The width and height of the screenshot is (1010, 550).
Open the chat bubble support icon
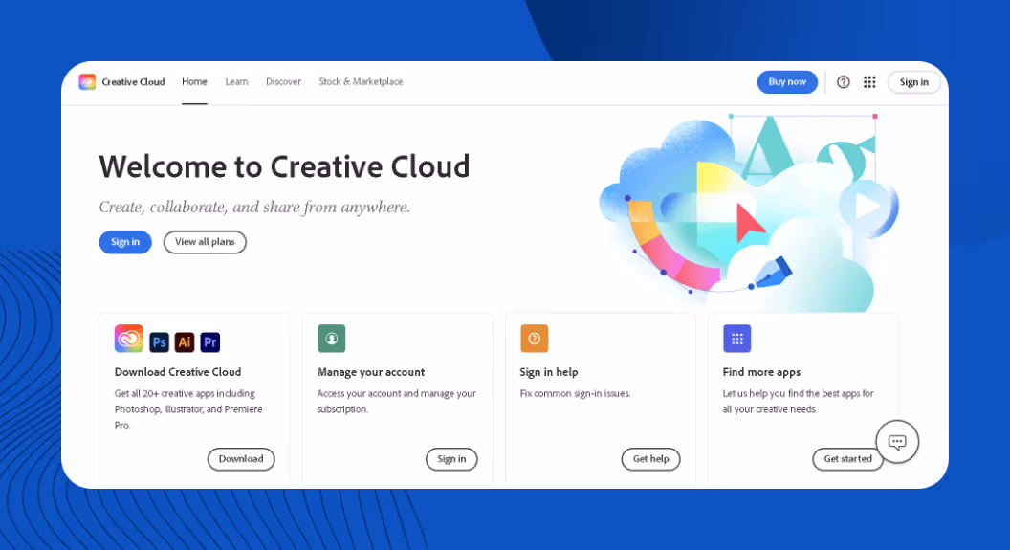pos(897,442)
